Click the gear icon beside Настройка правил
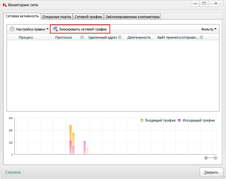Image resolution: width=226 pixels, height=179 pixels. 12,29
